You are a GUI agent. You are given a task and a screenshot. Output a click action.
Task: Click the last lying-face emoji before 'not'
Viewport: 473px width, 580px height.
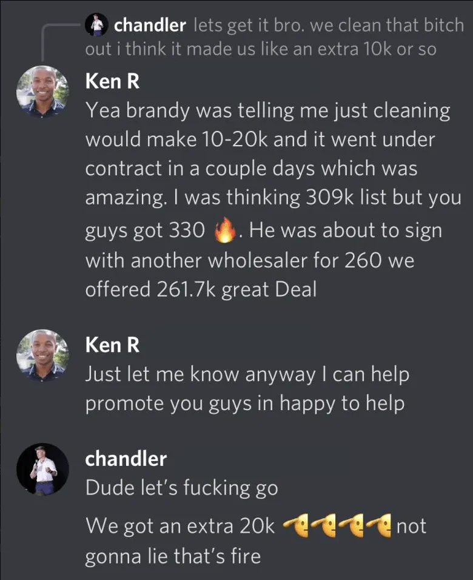[x=378, y=525]
